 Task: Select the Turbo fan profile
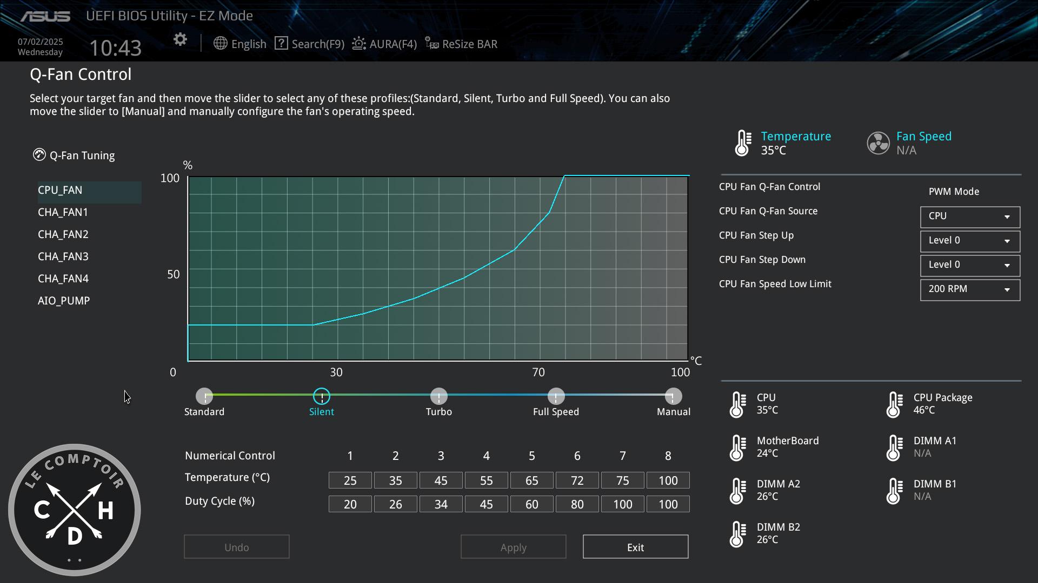point(438,396)
